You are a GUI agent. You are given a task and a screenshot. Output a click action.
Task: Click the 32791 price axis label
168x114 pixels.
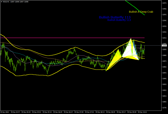click(164, 108)
